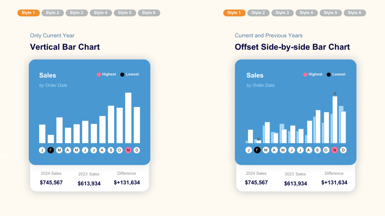The height and width of the screenshot is (216, 385).
Task: Expand Style 4 on the left style selector
Action: 101,13
